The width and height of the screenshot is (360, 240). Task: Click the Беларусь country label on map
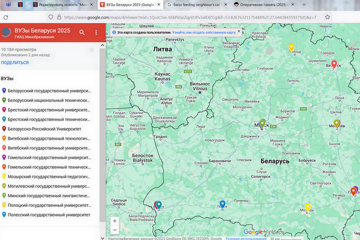pyautogui.click(x=275, y=161)
